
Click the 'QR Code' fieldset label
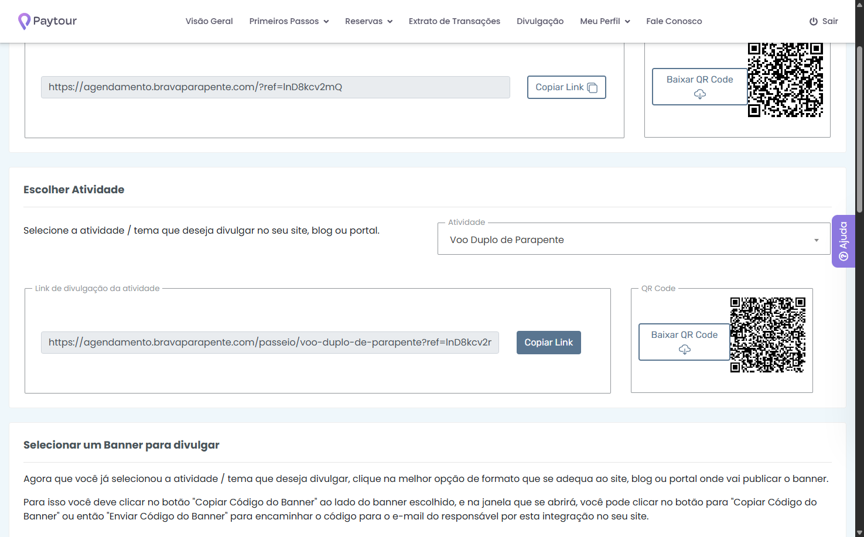658,288
